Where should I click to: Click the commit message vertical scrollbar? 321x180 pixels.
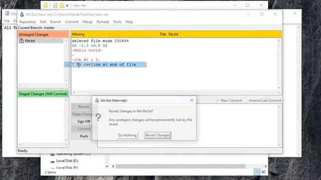279,125
